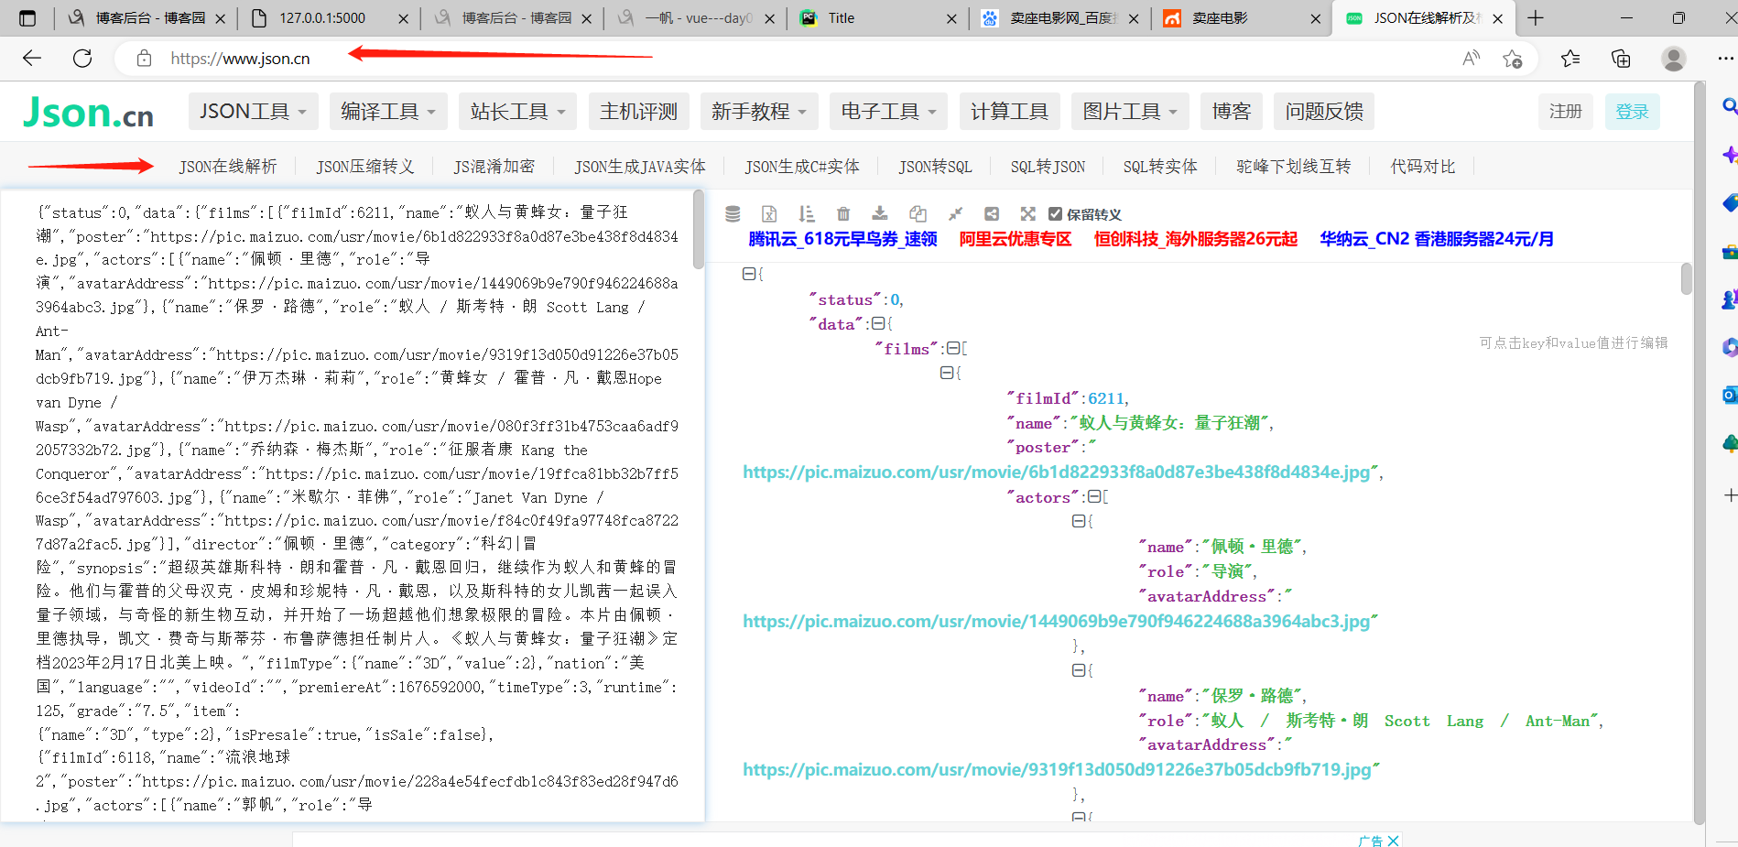Open the Microsoft 365 icon in sidebar
Image resolution: width=1738 pixels, height=847 pixels.
click(1729, 347)
